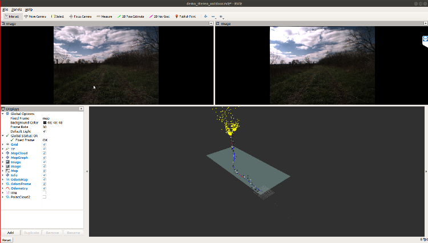
Task: Expand the MapGraph display entry
Action: [x=2, y=158]
